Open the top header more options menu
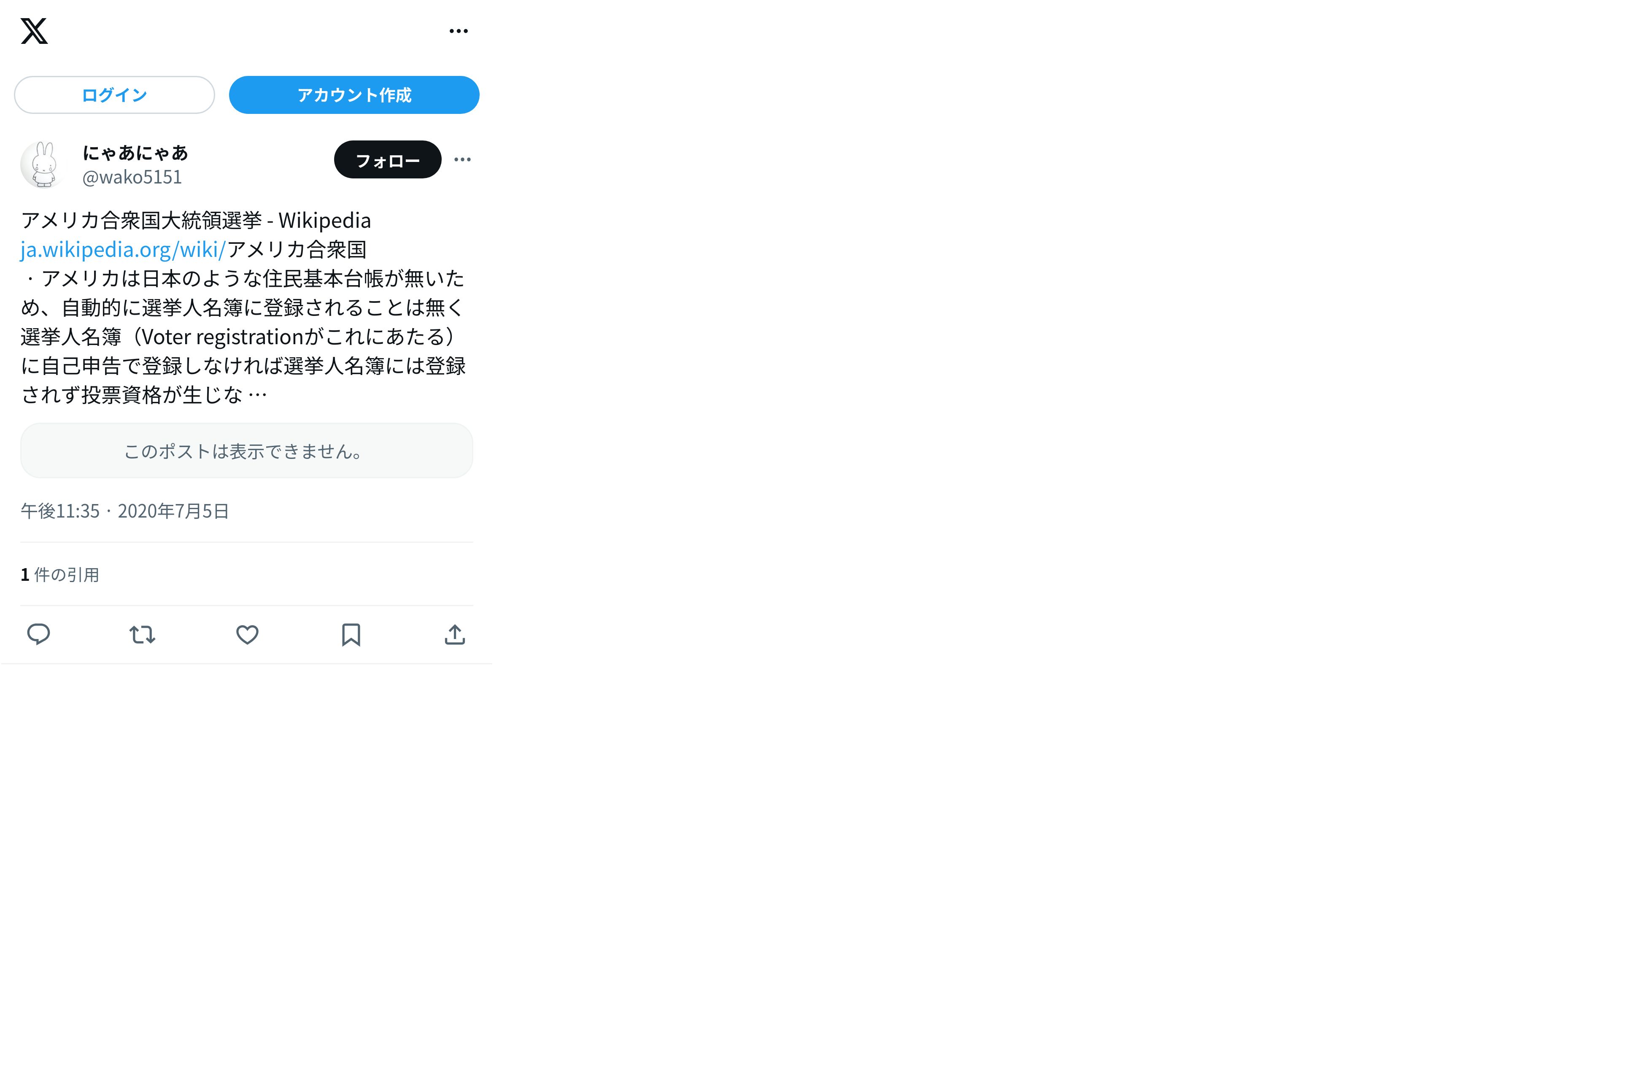The width and height of the screenshot is (1625, 1068). point(459,31)
